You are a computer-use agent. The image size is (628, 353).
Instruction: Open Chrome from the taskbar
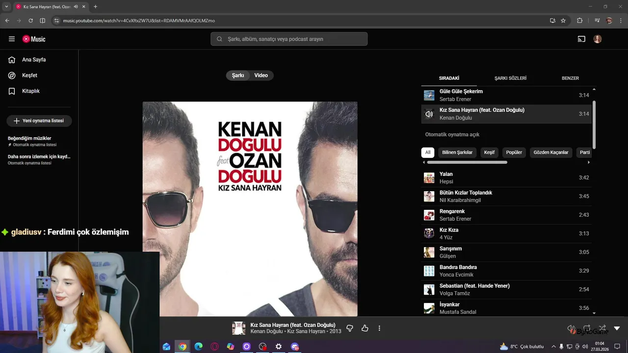tap(183, 347)
